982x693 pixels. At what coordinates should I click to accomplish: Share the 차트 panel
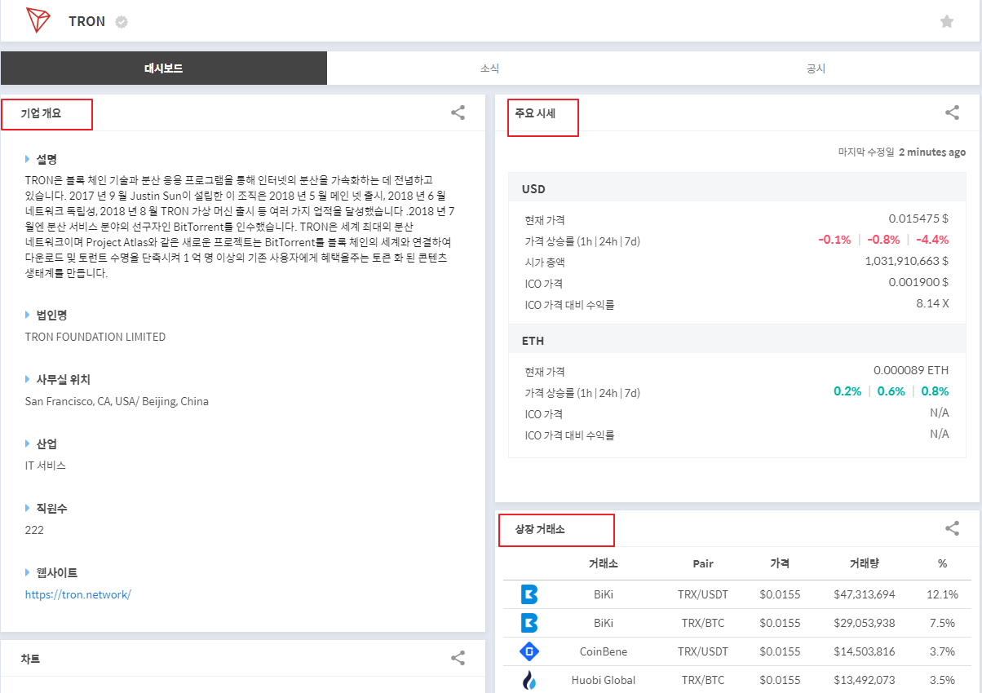coord(458,658)
